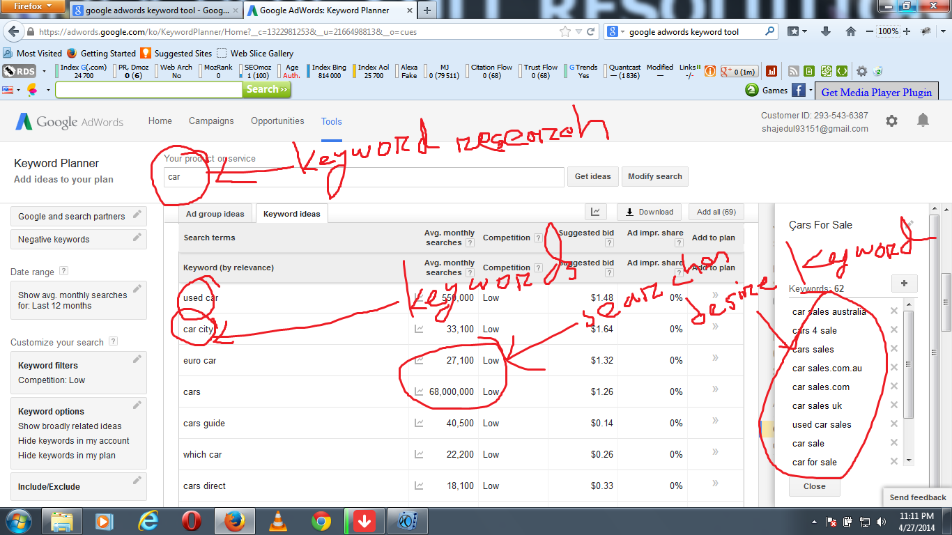The width and height of the screenshot is (952, 535).
Task: Open a new Firefox tab
Action: tap(427, 10)
